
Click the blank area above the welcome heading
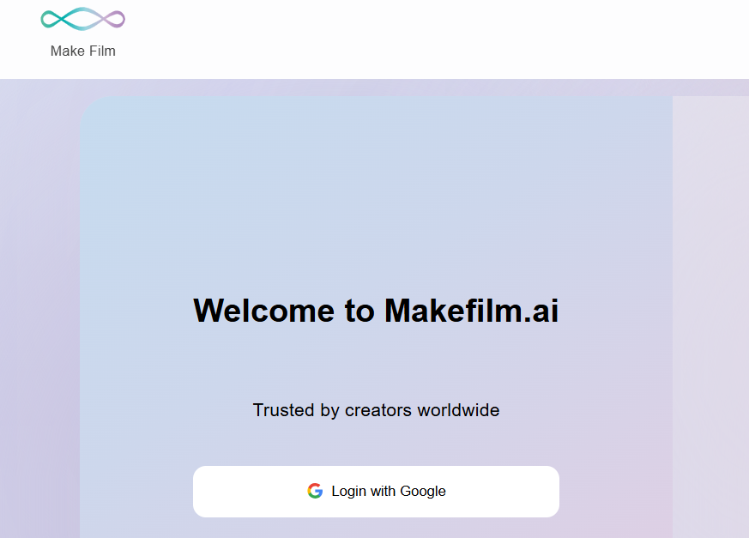pyautogui.click(x=376, y=189)
